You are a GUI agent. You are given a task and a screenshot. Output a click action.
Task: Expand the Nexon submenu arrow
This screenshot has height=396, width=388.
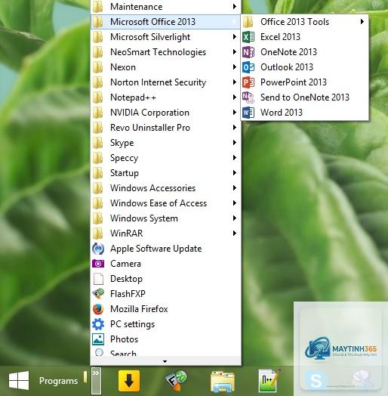pos(235,67)
